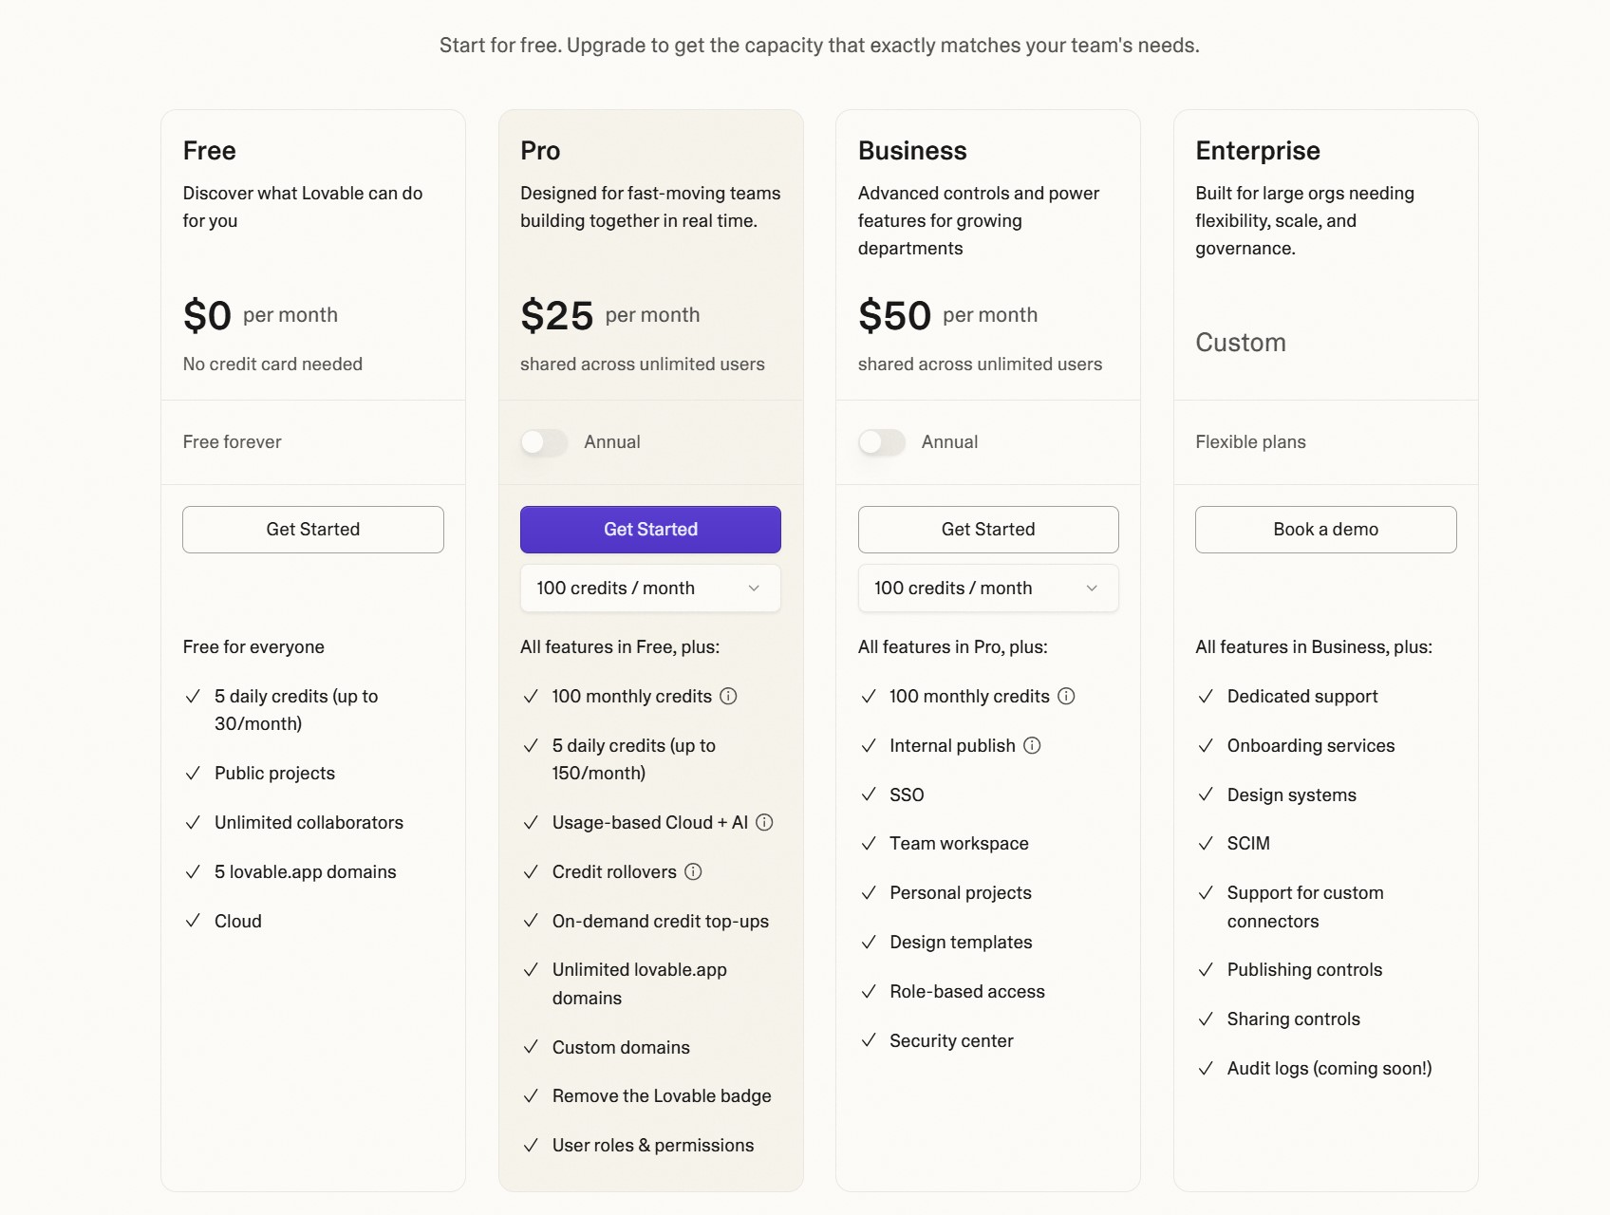
Task: Click the purple Pro Get Started button
Action: (x=650, y=530)
